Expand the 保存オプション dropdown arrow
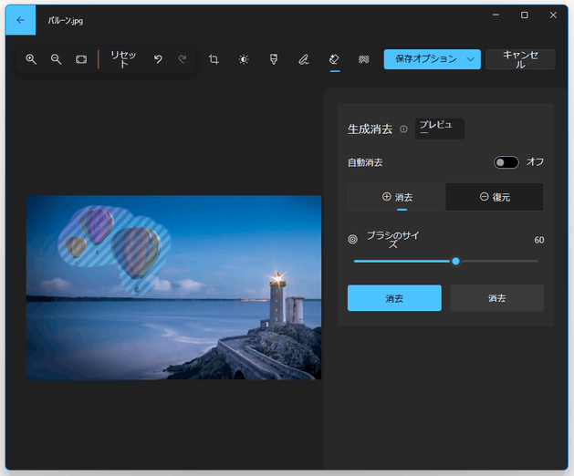574x476 pixels. pos(471,59)
